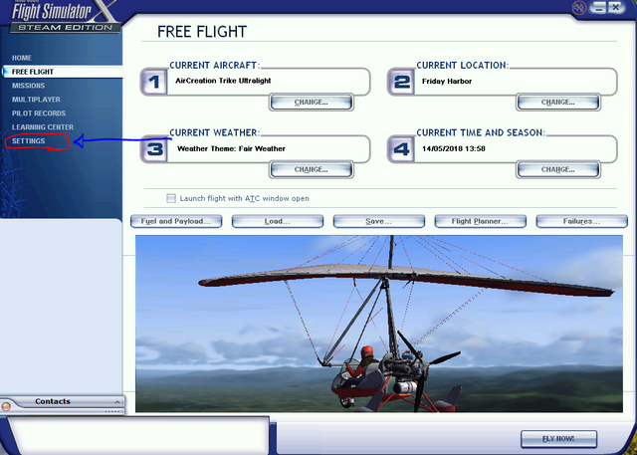637x455 pixels.
Task: Click the 14/05/2018 13:58 date text
Action: (x=454, y=148)
